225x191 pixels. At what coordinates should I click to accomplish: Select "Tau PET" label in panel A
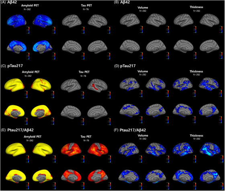point(86,6)
